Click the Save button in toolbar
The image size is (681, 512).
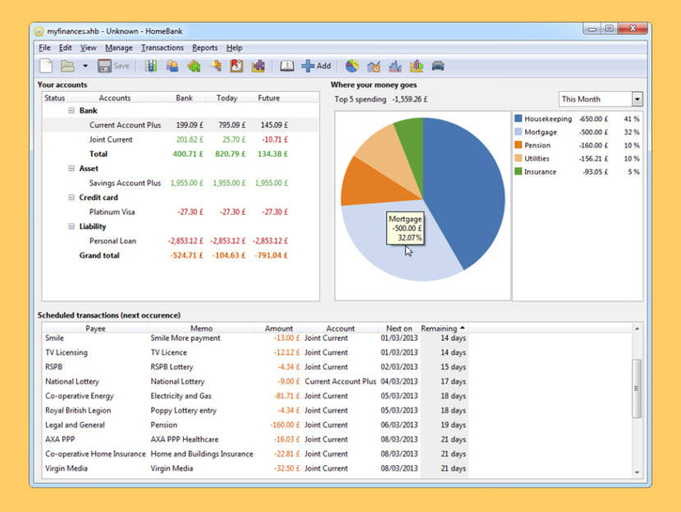[x=113, y=66]
